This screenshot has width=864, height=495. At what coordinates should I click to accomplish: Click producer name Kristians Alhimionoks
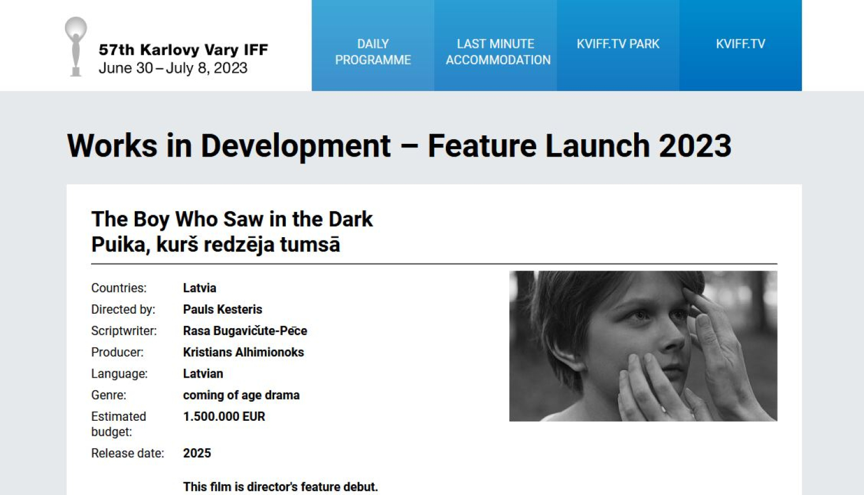243,352
